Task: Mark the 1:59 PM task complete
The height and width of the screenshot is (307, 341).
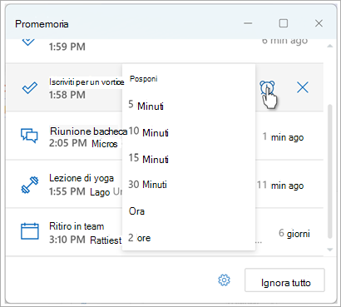Action: (x=28, y=42)
